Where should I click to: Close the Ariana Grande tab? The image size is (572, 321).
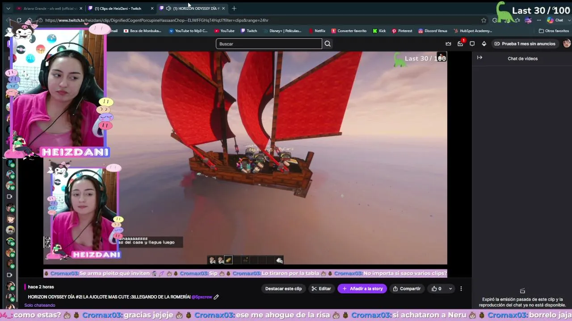pos(81,8)
